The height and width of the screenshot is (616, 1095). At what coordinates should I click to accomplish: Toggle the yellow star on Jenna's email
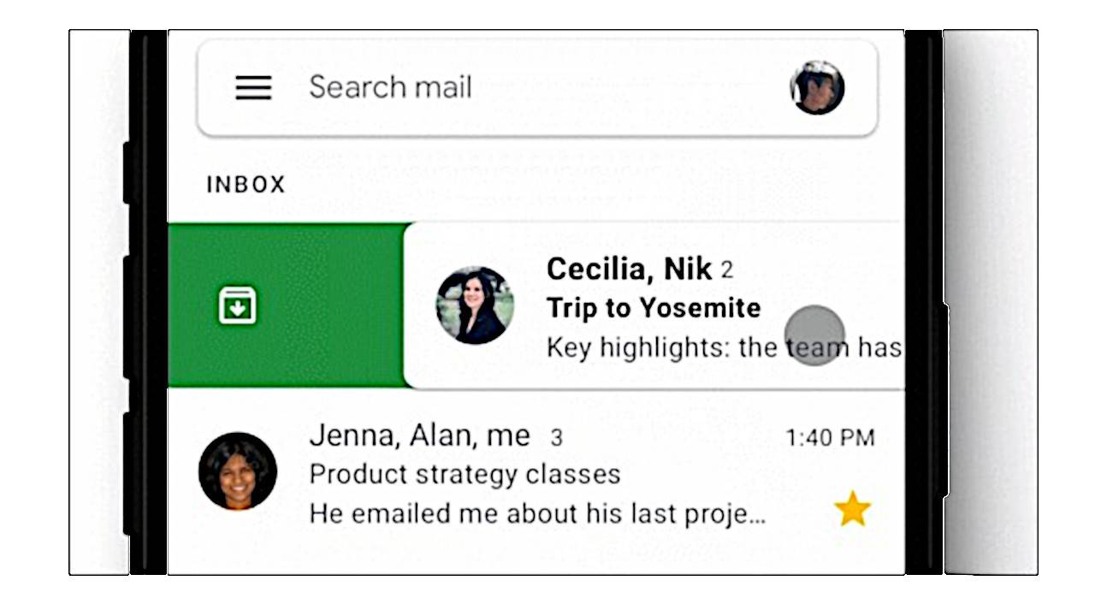(852, 510)
